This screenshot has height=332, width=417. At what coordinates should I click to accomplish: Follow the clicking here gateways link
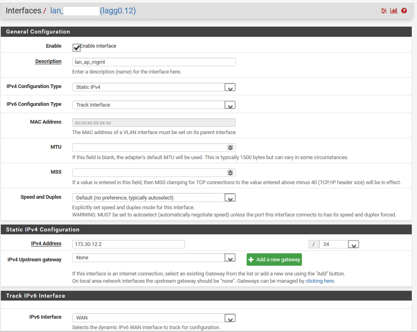(x=320, y=281)
